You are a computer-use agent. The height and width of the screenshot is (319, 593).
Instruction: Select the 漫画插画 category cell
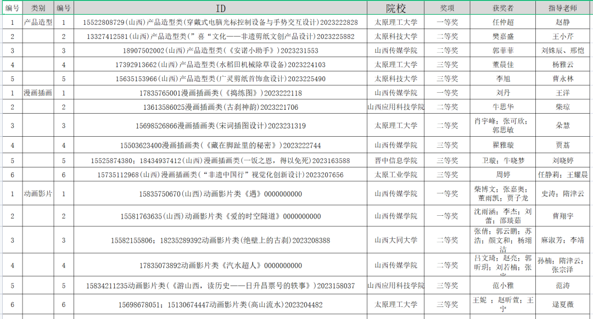(38, 93)
